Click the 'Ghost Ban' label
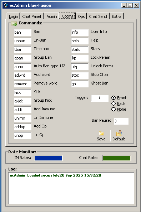The image size is (141, 212). click(100, 83)
